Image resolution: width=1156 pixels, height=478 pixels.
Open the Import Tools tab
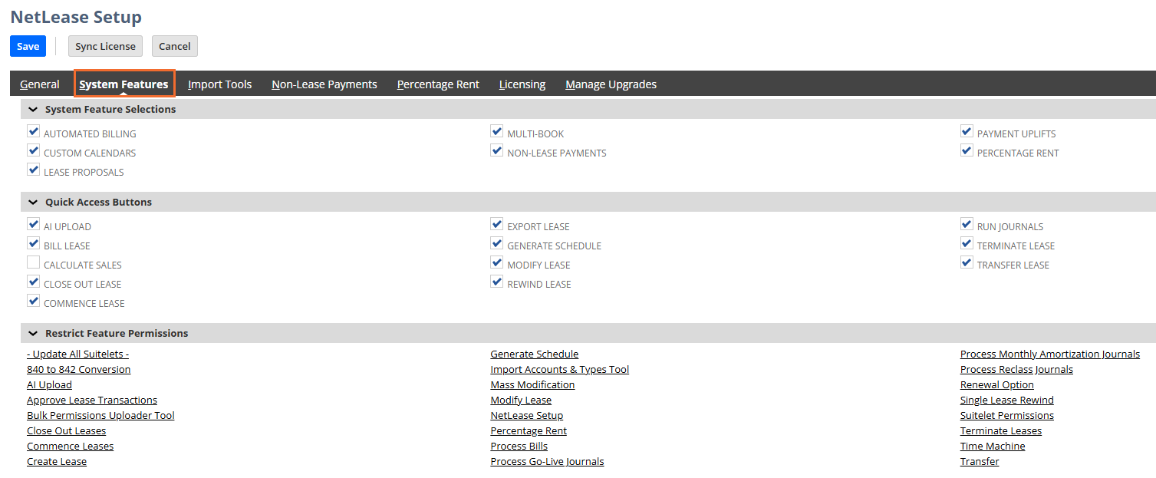tap(220, 84)
